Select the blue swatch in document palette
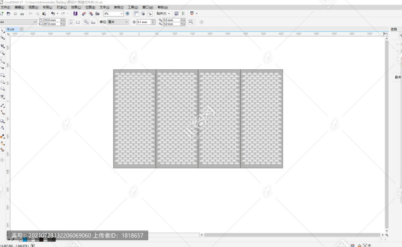 [25, 239]
